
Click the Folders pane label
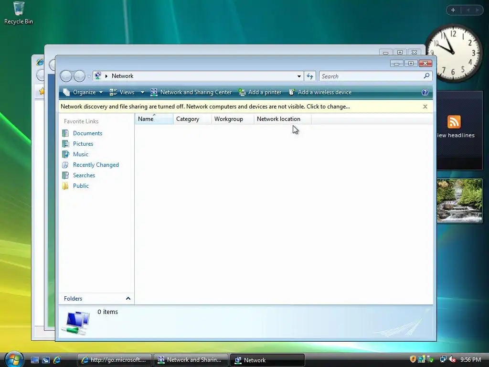[73, 299]
